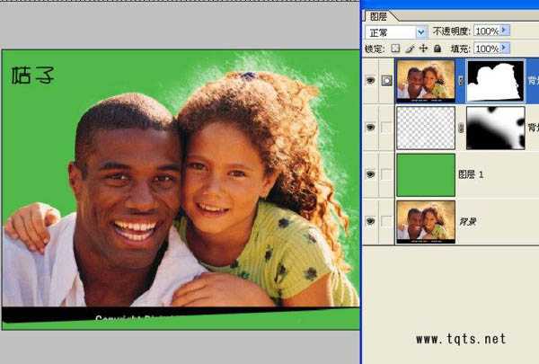Select the layer named 背景
539x364 pixels.
tap(467, 222)
